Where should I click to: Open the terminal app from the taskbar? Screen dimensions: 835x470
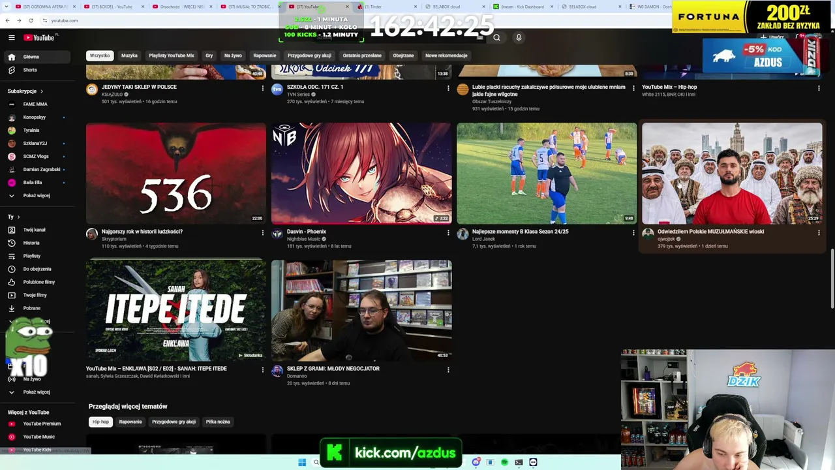(519, 462)
